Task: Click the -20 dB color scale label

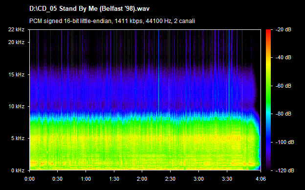Action: pos(283,29)
